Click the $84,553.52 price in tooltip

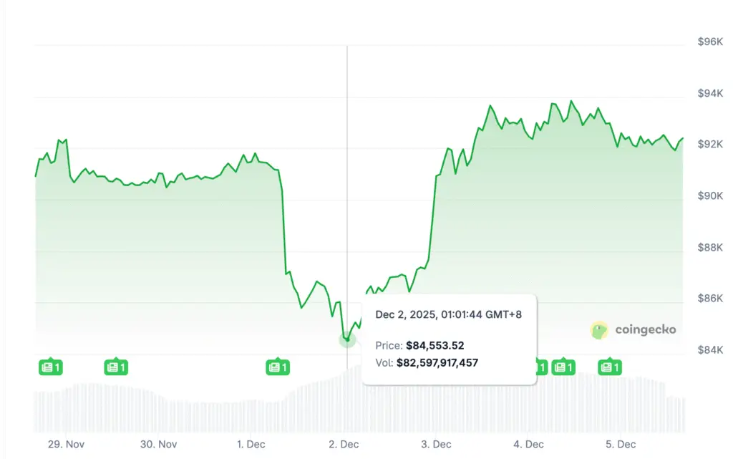coord(435,346)
